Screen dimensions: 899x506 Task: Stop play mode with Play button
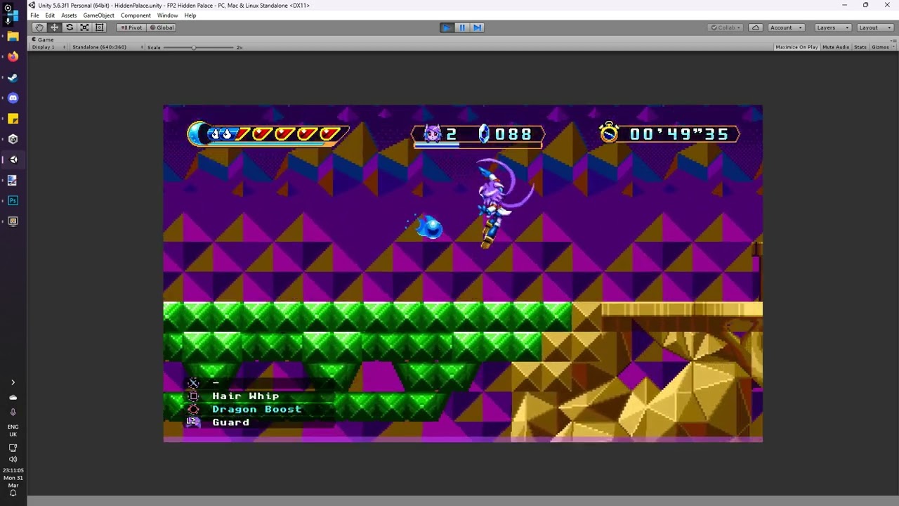point(447,27)
